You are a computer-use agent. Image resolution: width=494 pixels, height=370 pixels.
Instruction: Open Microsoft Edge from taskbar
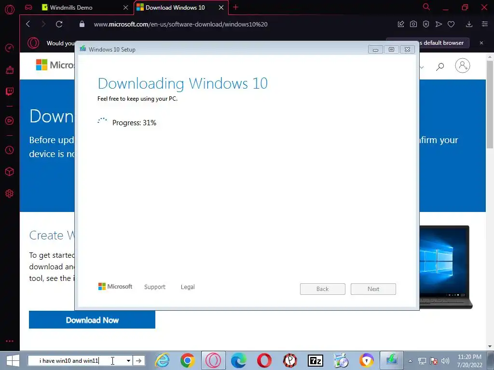tap(238, 360)
